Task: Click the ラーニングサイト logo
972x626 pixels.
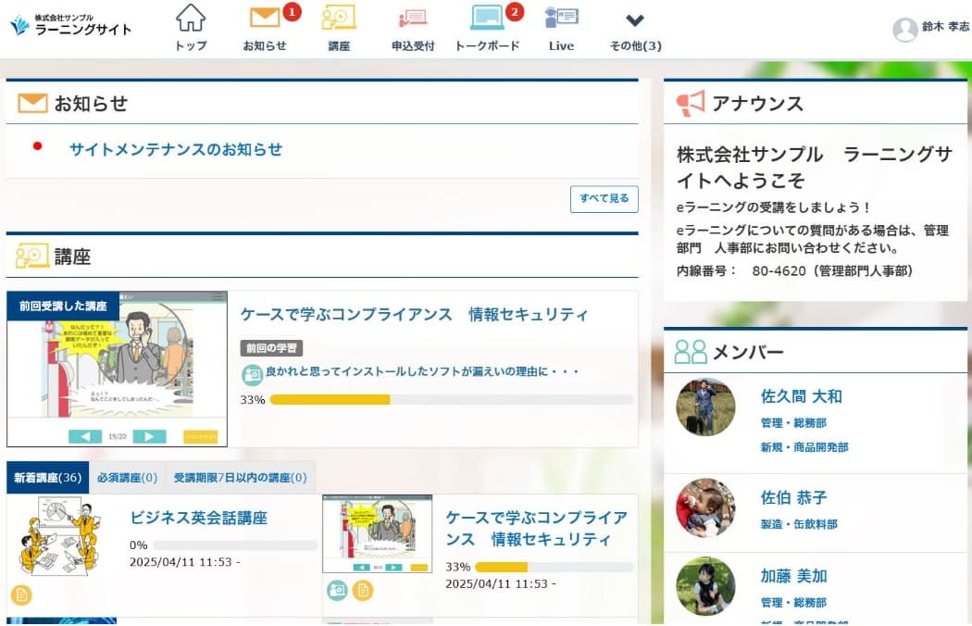Action: 70,25
